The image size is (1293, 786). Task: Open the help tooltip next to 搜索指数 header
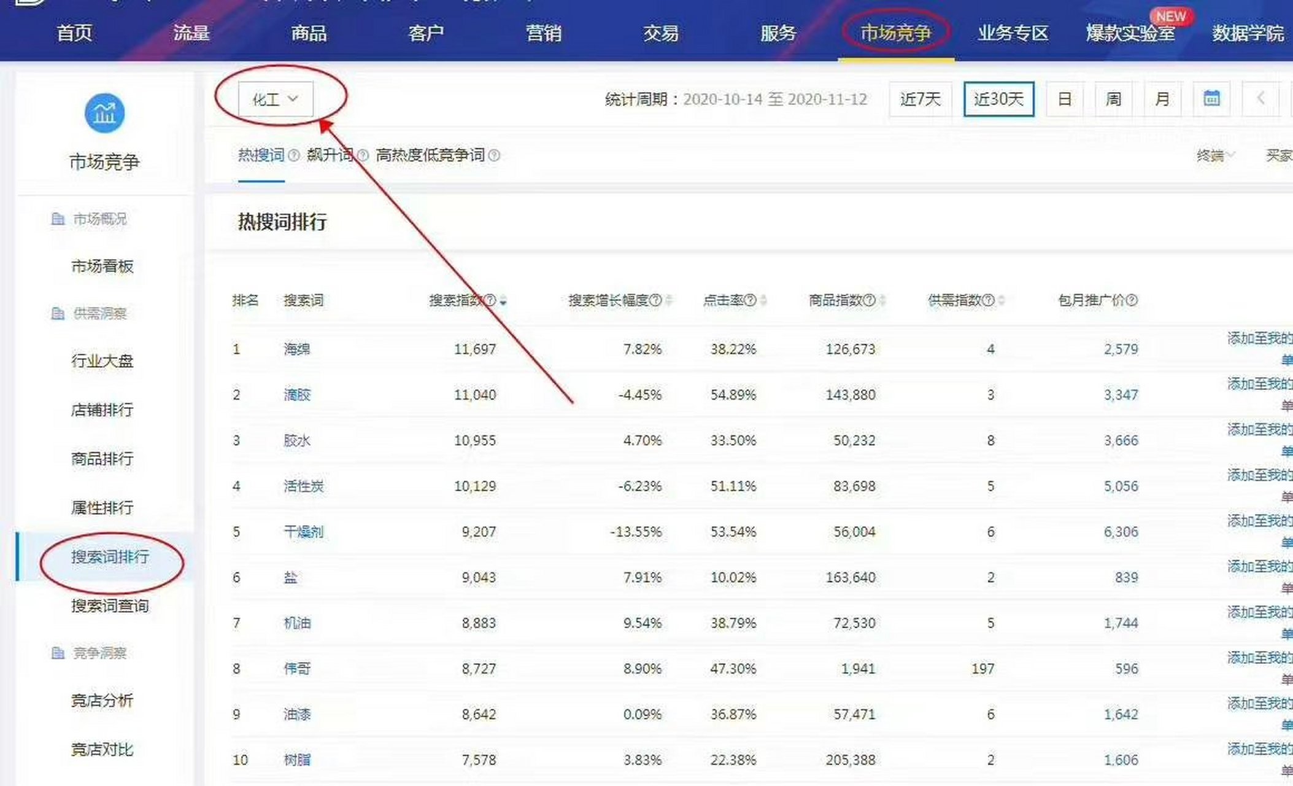coord(489,301)
